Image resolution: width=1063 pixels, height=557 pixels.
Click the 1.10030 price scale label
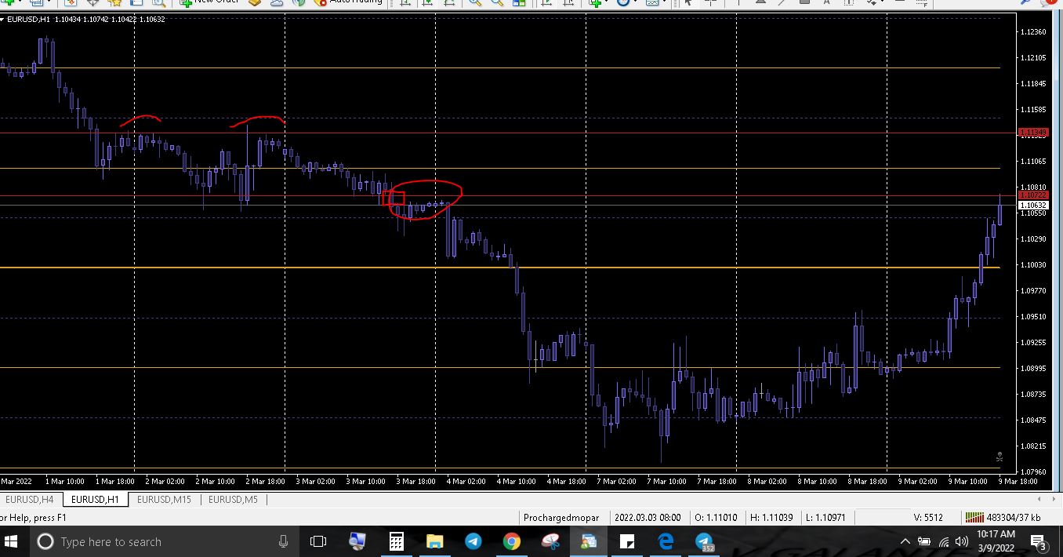point(1033,264)
